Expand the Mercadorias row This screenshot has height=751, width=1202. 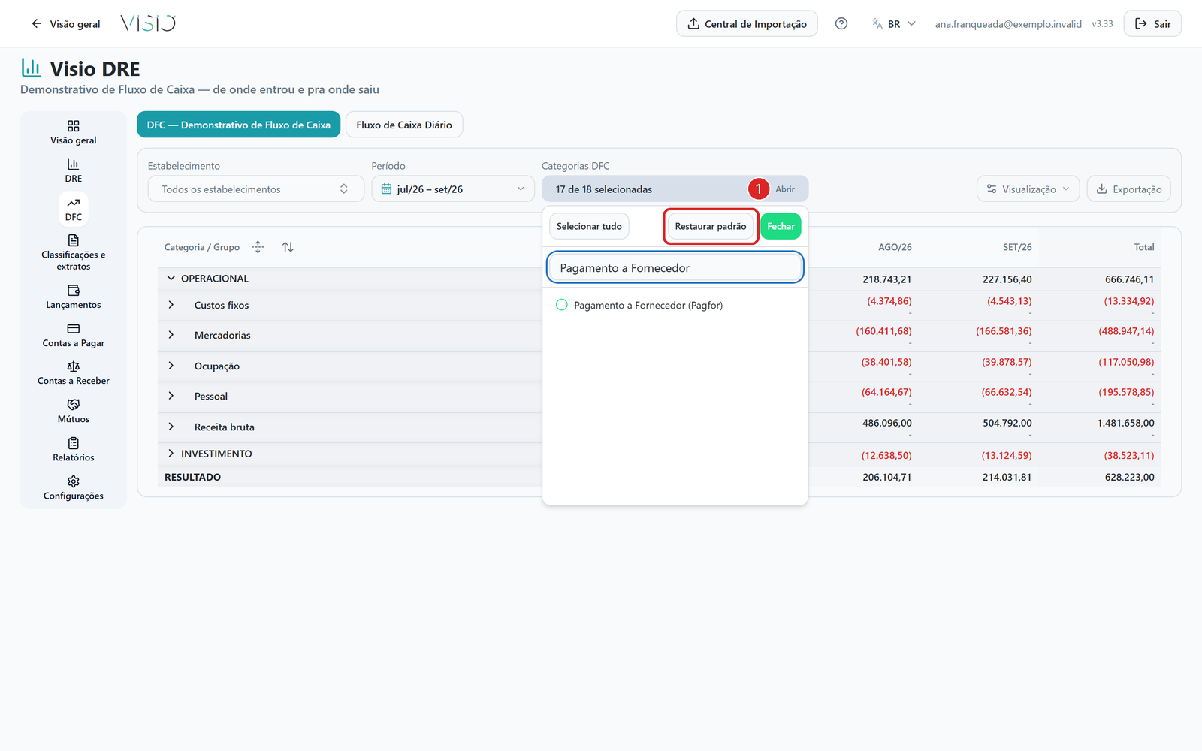tap(171, 335)
